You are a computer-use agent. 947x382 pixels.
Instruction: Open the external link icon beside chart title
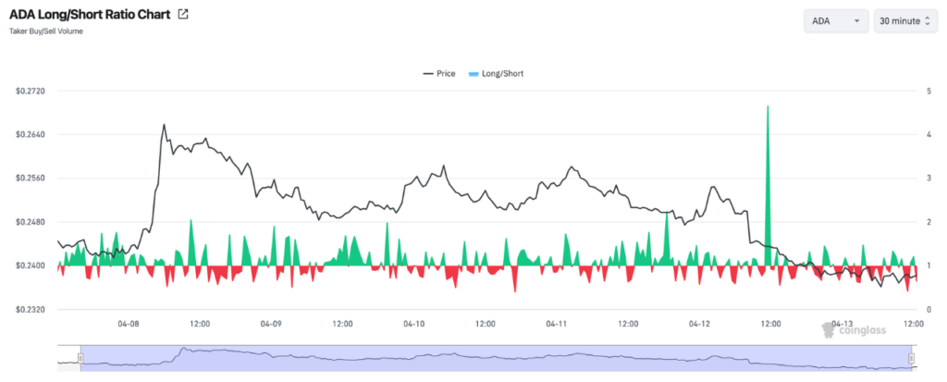click(x=183, y=15)
